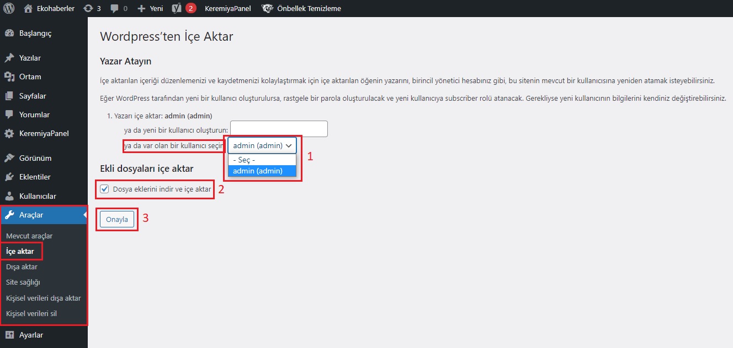
Task: Click the İçe aktar submenu link
Action: coord(20,251)
